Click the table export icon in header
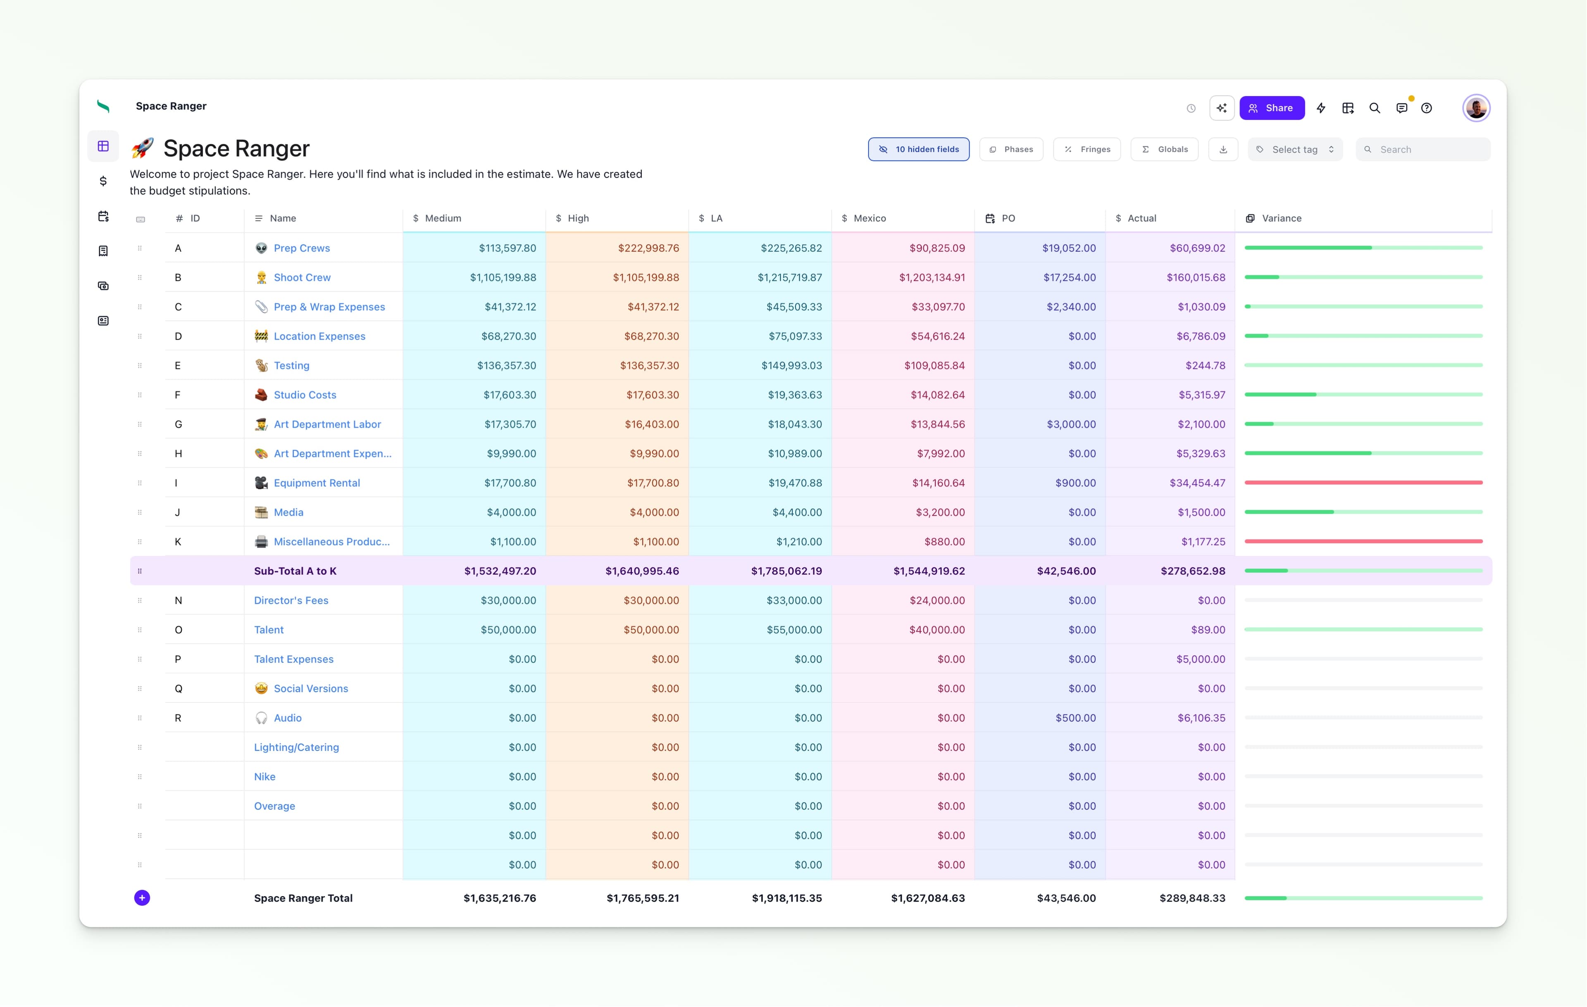 coord(1348,108)
